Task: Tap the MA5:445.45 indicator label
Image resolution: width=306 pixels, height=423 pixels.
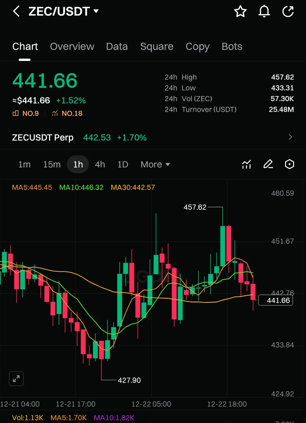Action: [32, 187]
